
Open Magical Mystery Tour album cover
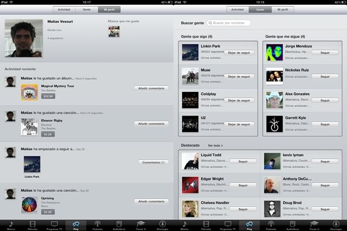click(29, 92)
